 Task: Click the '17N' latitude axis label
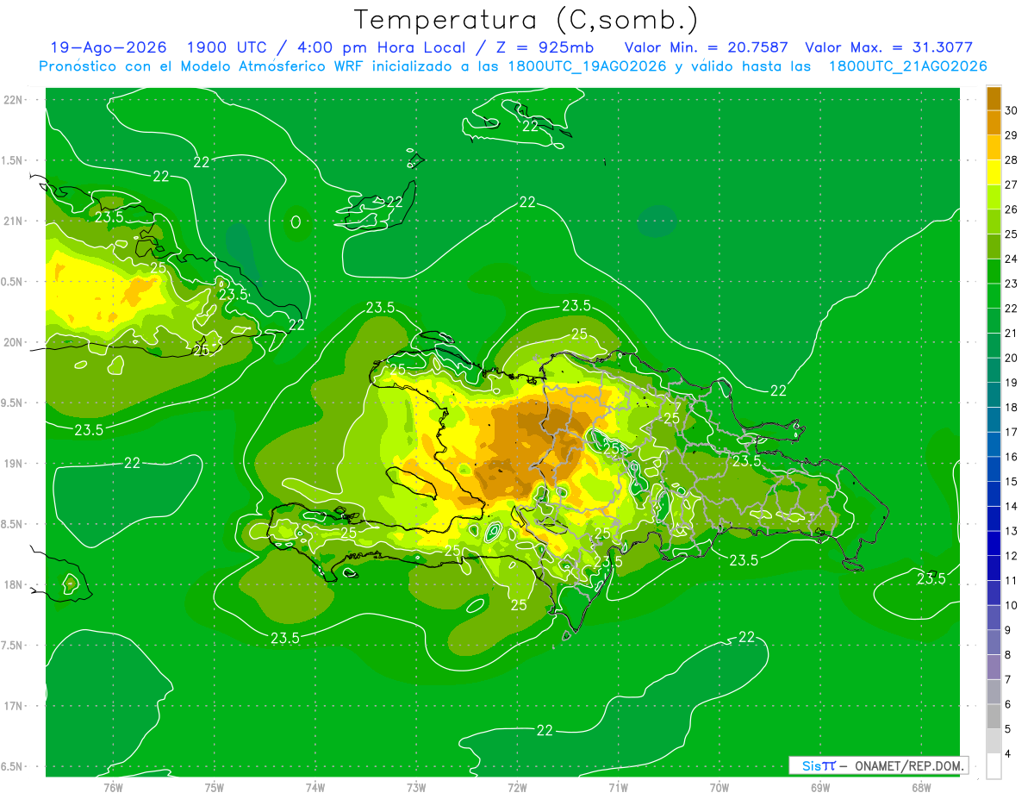point(13,706)
